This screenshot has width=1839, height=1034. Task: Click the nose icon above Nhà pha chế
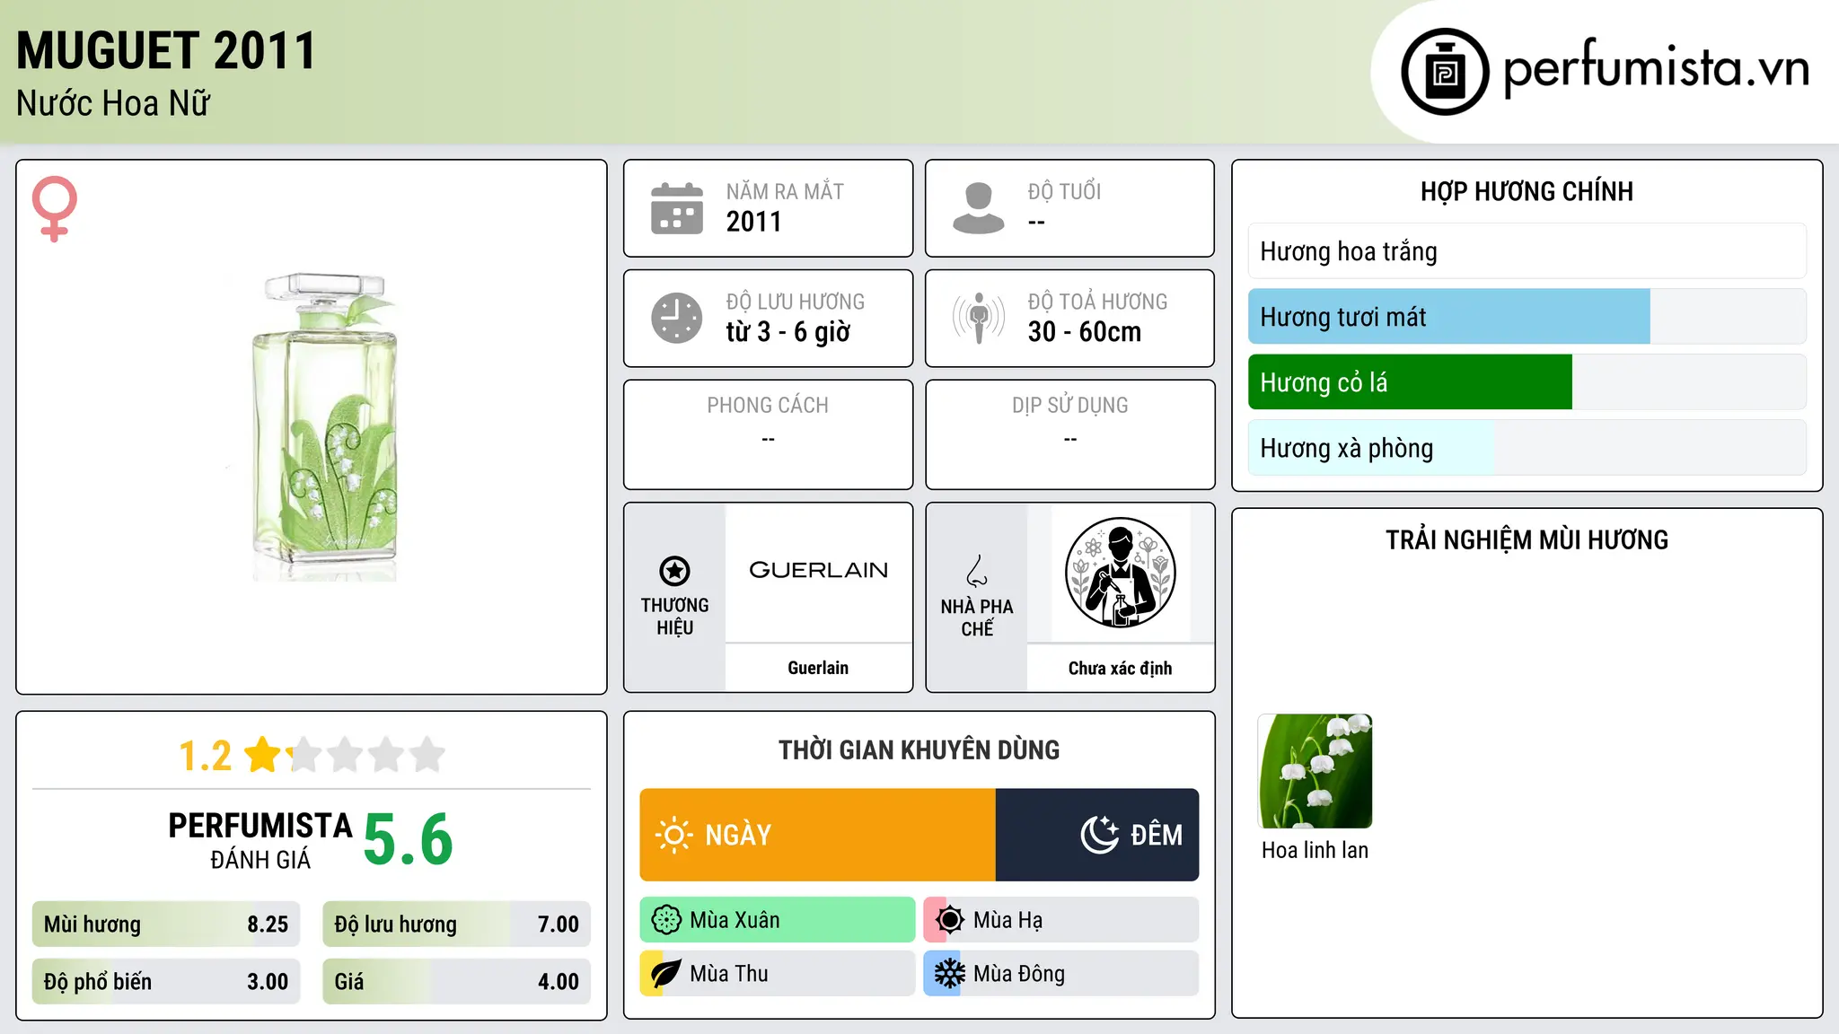click(x=977, y=571)
